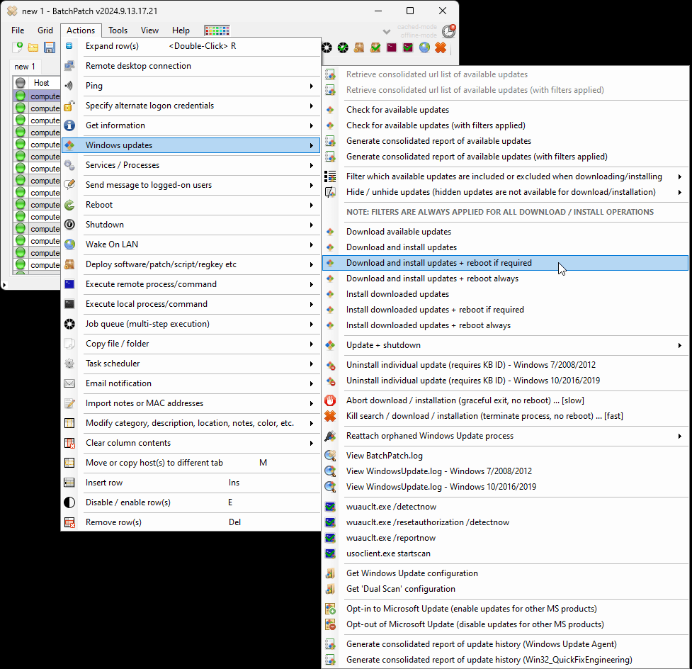
Task: Select Generate consolidated report of available updates
Action: pos(438,141)
